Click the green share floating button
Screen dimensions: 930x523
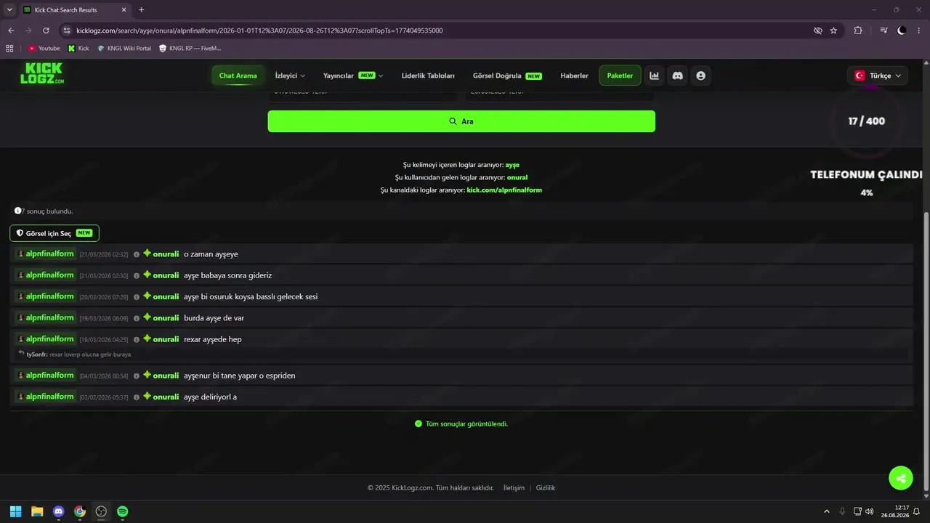[x=901, y=478]
